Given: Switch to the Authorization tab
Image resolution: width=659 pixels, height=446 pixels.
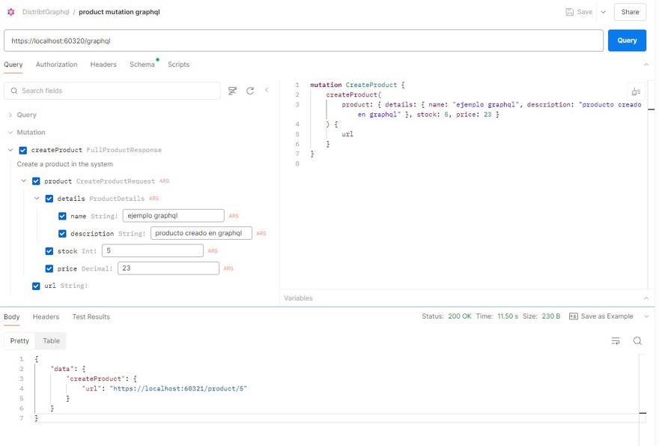Looking at the screenshot, I should [56, 64].
